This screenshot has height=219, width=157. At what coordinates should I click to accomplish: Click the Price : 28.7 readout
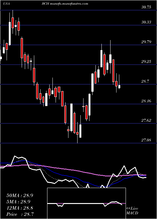click(20, 214)
